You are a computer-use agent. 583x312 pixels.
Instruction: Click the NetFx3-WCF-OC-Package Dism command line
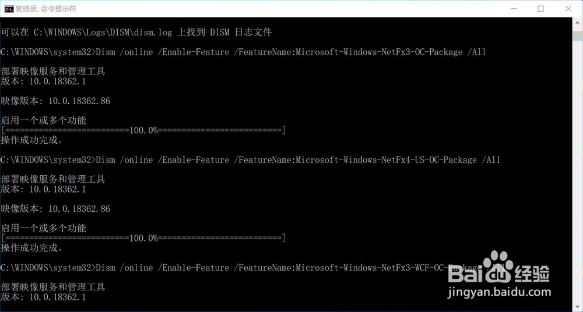pyautogui.click(x=253, y=267)
